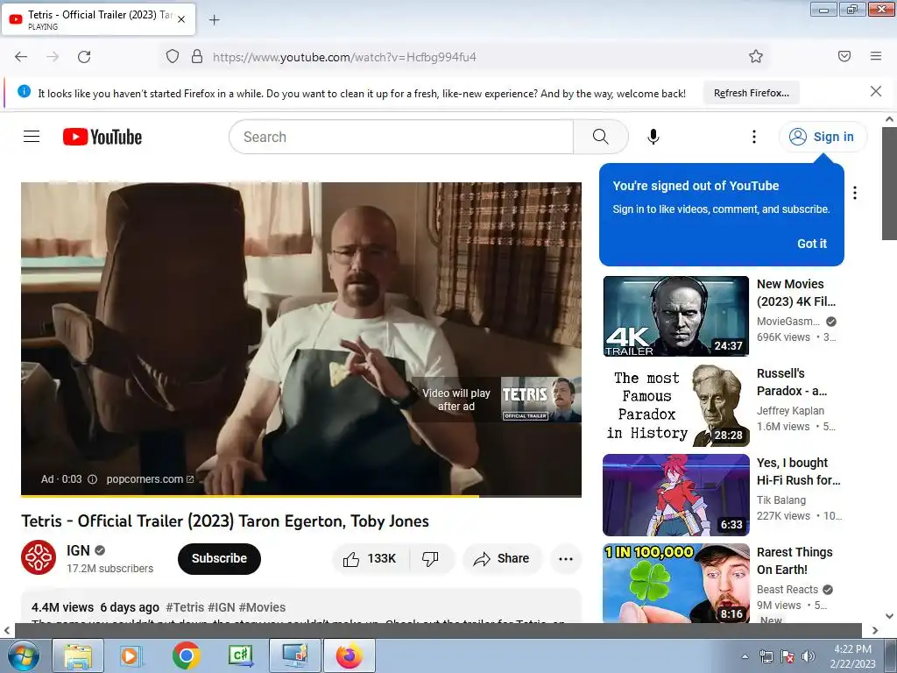This screenshot has height=673, width=897.
Task: Open the YouTube hamburger guide menu
Action: tap(32, 136)
